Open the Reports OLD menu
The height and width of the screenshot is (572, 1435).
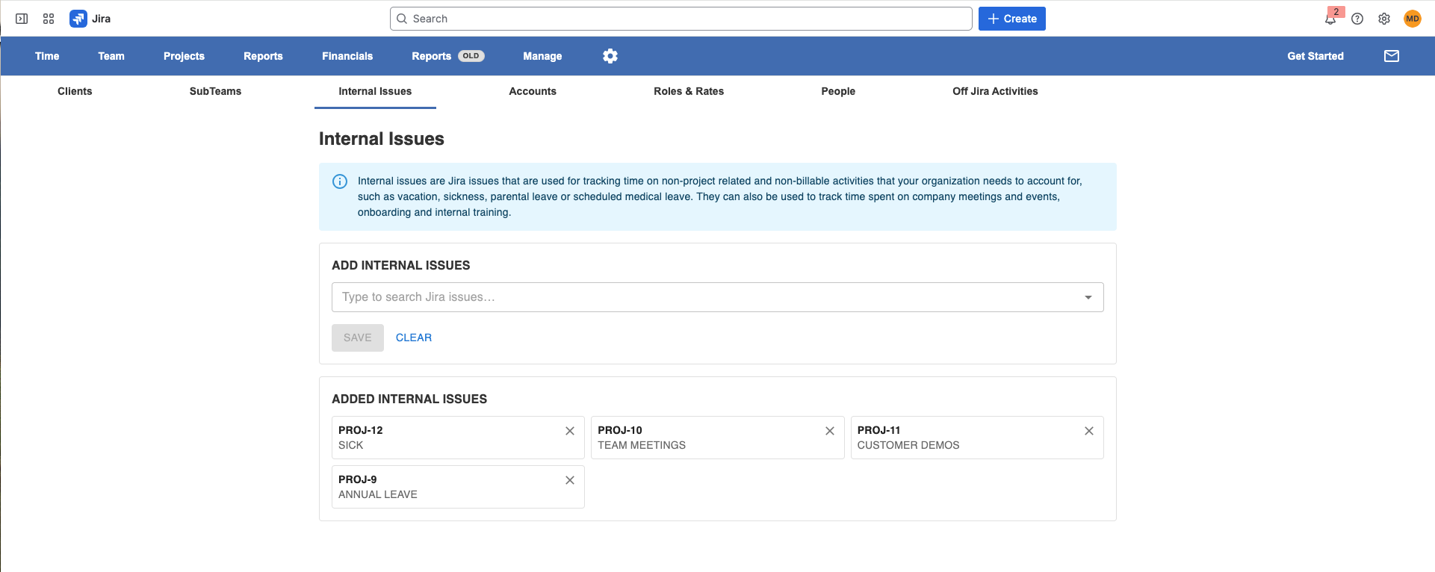(448, 56)
